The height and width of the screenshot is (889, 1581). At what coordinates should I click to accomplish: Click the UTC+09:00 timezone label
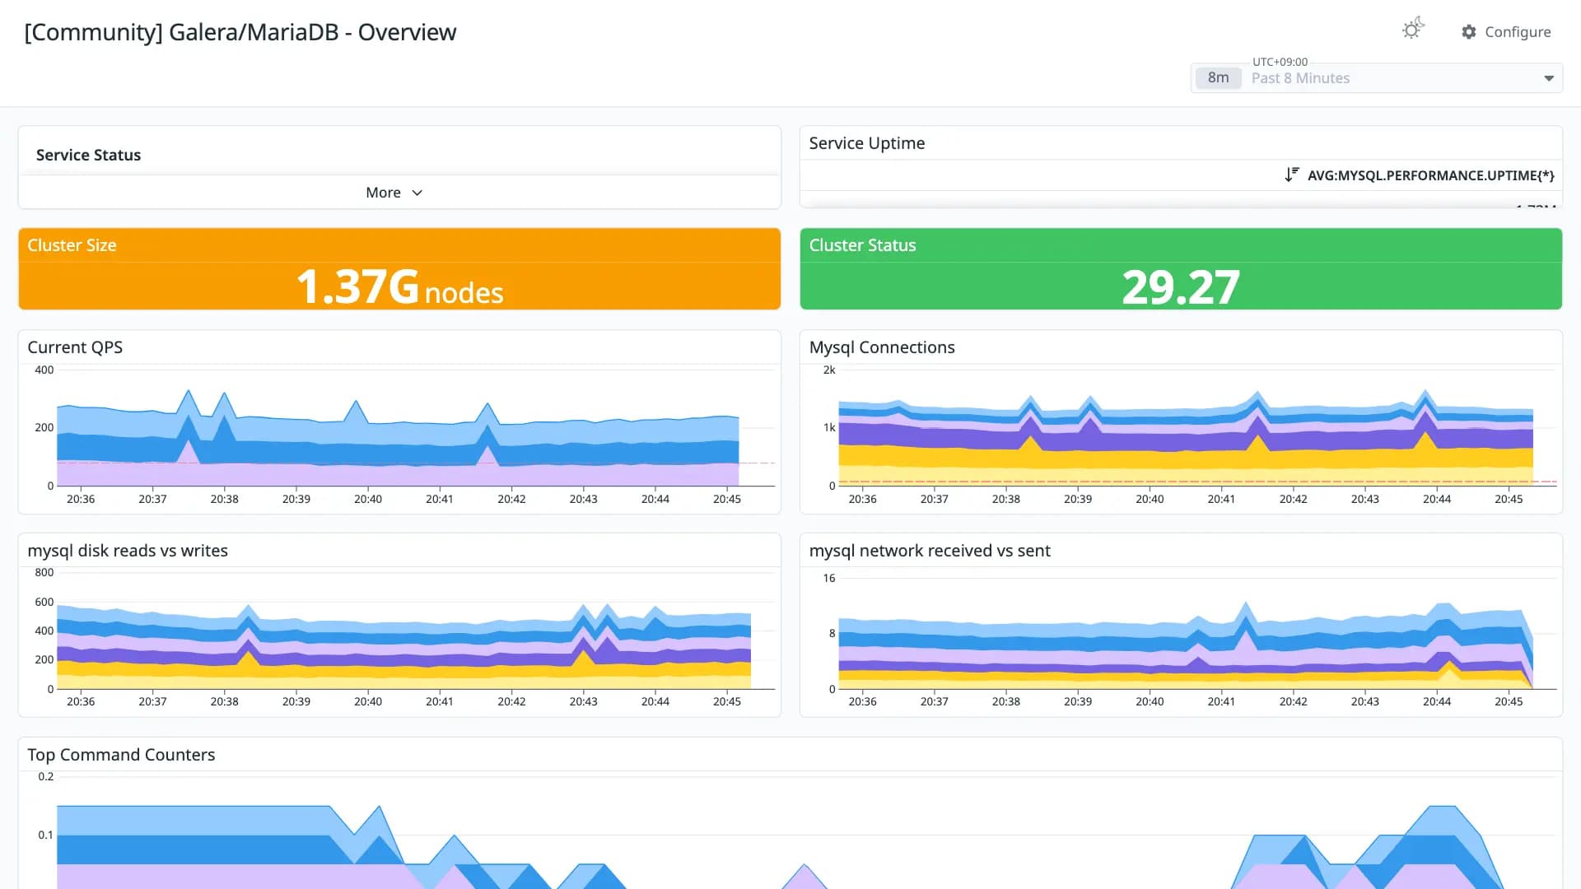(1280, 62)
